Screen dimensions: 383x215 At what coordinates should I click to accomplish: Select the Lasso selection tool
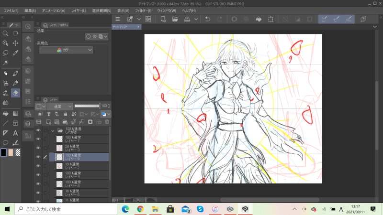(5, 53)
